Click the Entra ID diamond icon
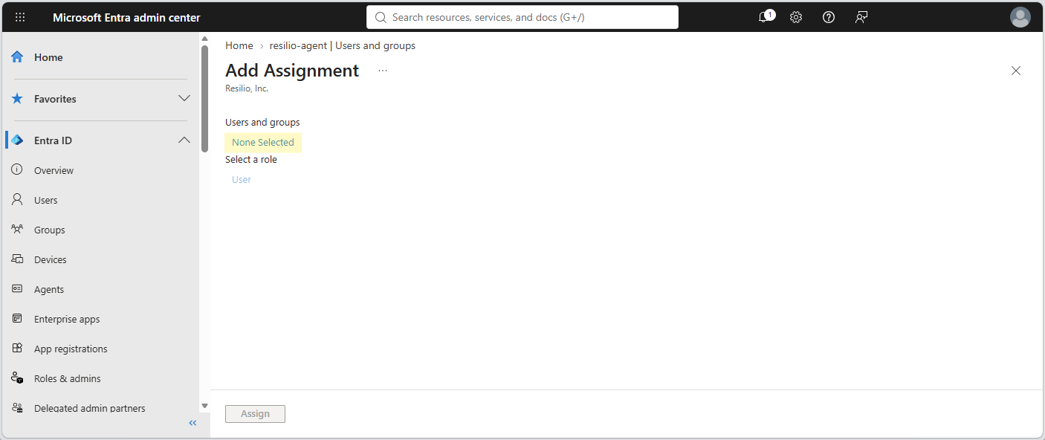Screen dimensions: 1045x440 pos(17,140)
